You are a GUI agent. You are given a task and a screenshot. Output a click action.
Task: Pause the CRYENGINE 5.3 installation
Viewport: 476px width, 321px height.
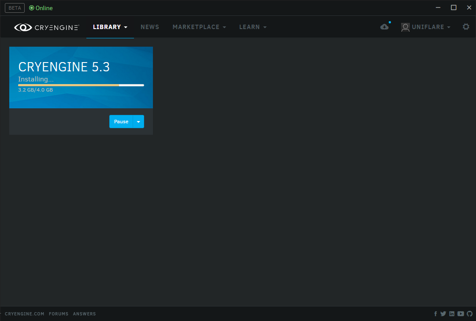121,122
